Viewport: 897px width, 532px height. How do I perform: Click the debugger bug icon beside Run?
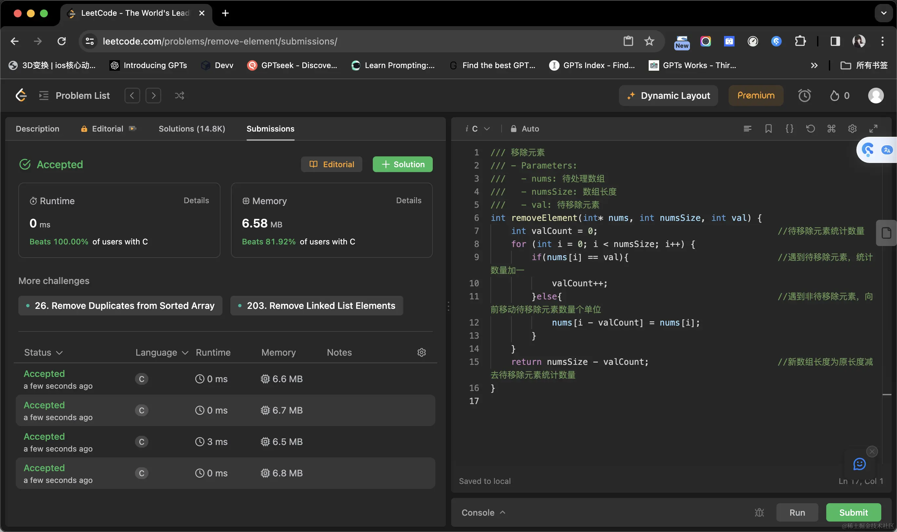pyautogui.click(x=759, y=513)
